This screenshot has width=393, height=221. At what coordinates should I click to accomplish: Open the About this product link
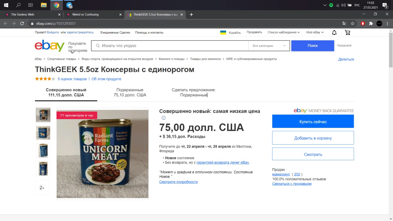click(x=106, y=79)
